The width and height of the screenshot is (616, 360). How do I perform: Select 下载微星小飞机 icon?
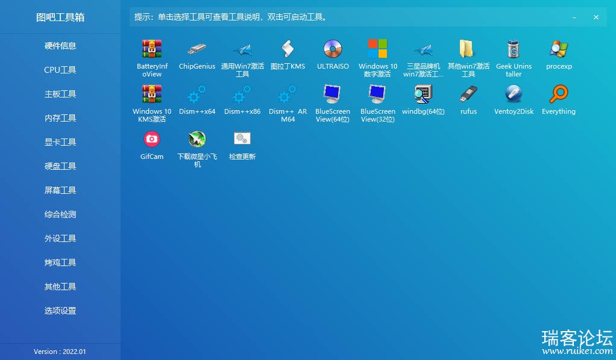(x=197, y=139)
